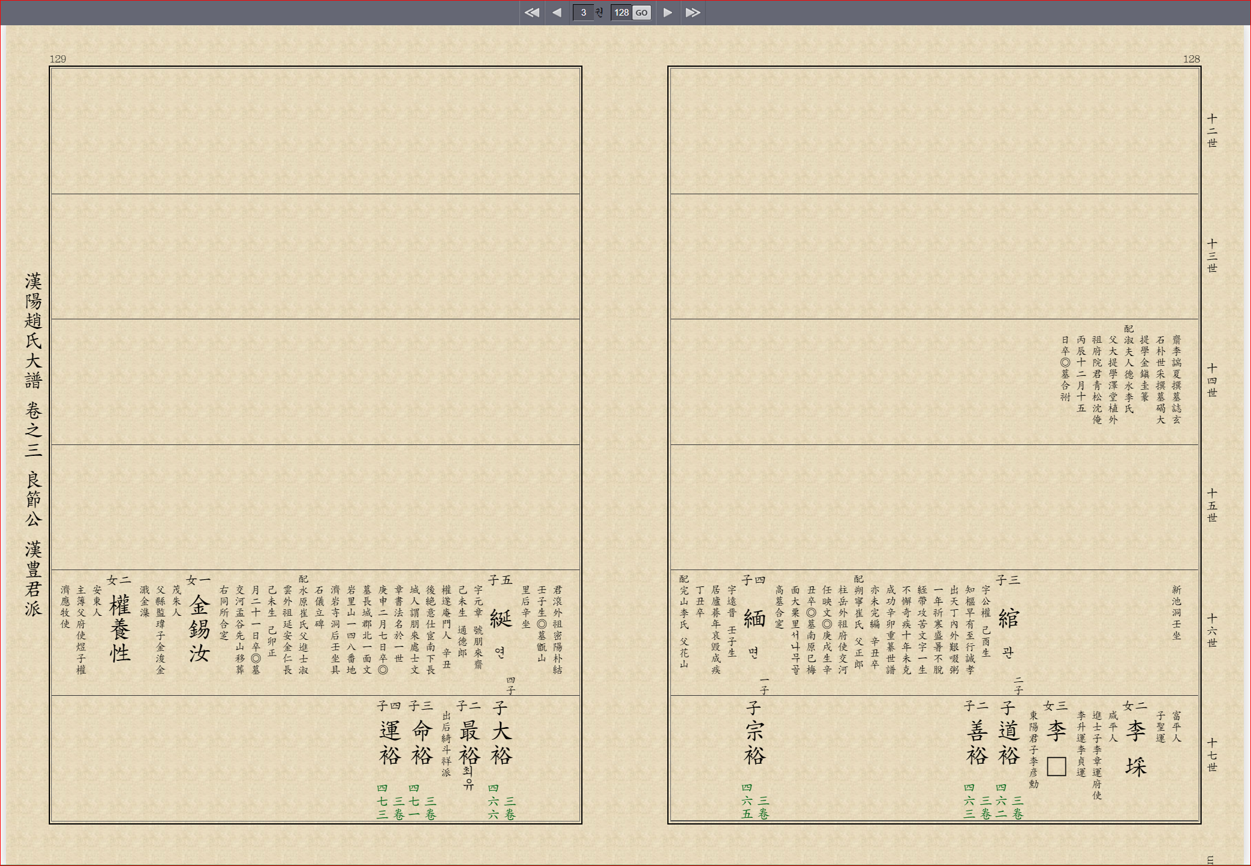Viewport: 1251px width, 866px height.
Task: Click the generation label 十四世
Action: point(1212,381)
